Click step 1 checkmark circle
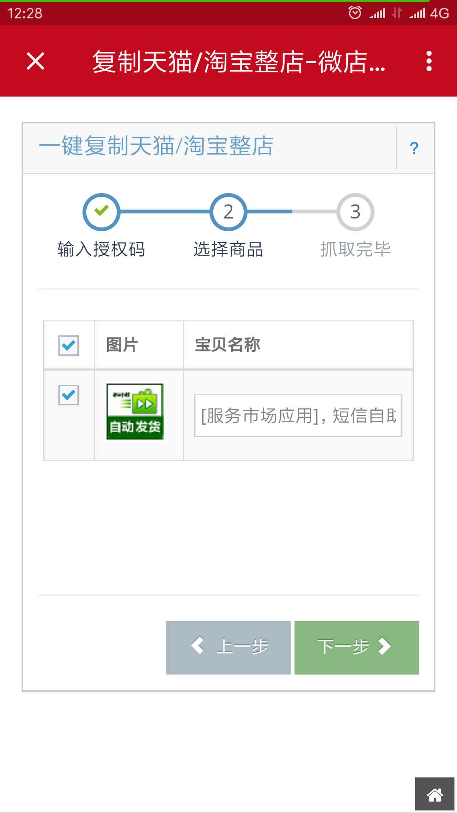457x813 pixels. pyautogui.click(x=102, y=212)
